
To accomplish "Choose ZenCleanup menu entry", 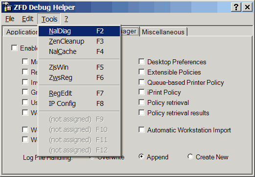I will click(x=79, y=41).
